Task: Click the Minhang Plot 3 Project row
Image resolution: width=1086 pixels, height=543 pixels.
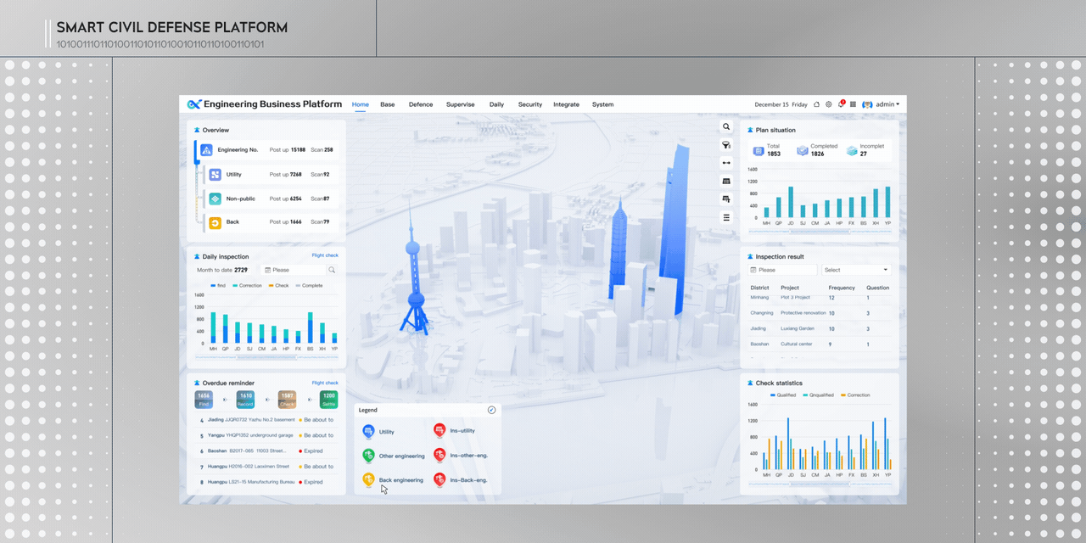Action: (820, 298)
